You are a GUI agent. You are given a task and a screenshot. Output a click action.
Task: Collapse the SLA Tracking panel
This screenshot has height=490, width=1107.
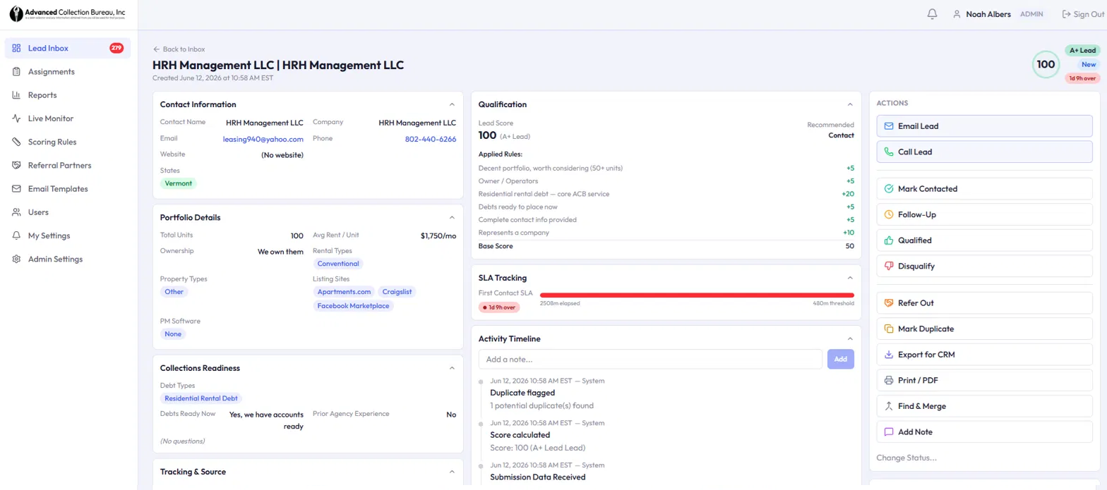(x=850, y=278)
